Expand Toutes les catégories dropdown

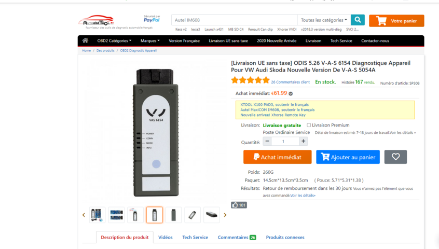pyautogui.click(x=324, y=20)
